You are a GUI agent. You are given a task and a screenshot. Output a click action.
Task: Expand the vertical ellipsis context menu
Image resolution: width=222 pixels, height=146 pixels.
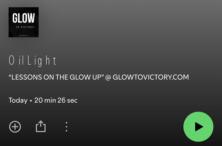66,127
